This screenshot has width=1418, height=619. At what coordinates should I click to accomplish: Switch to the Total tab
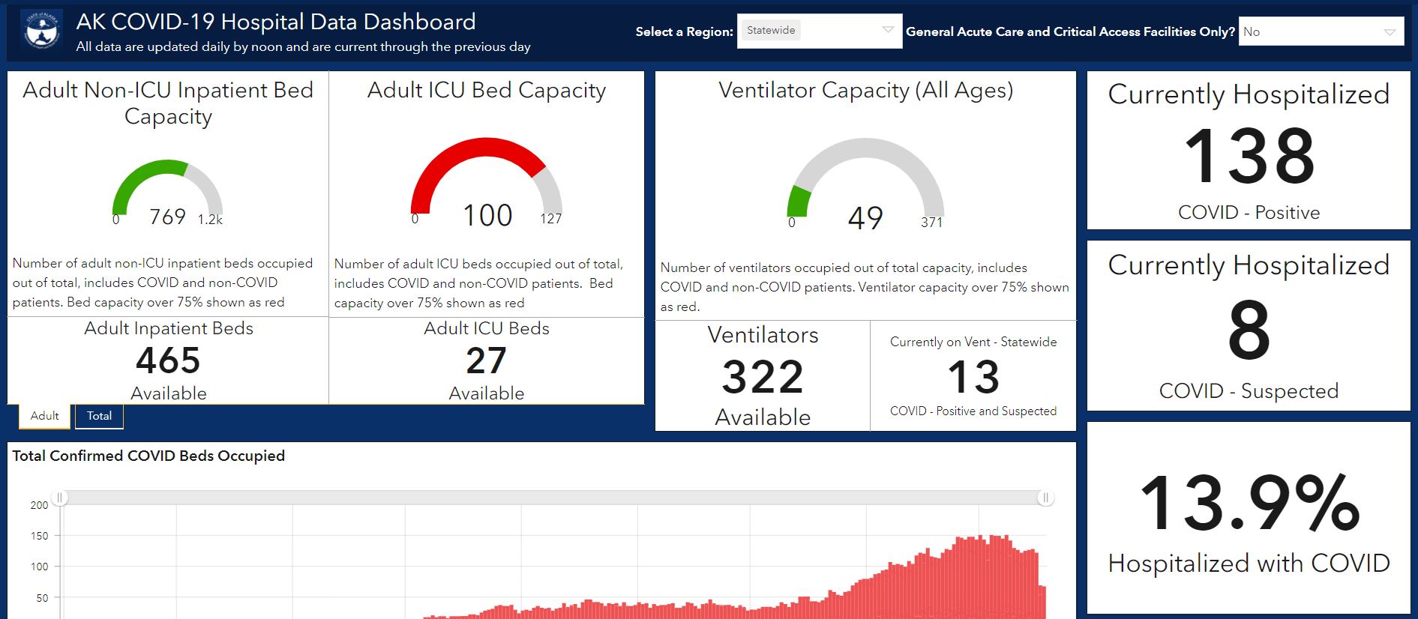click(x=99, y=416)
